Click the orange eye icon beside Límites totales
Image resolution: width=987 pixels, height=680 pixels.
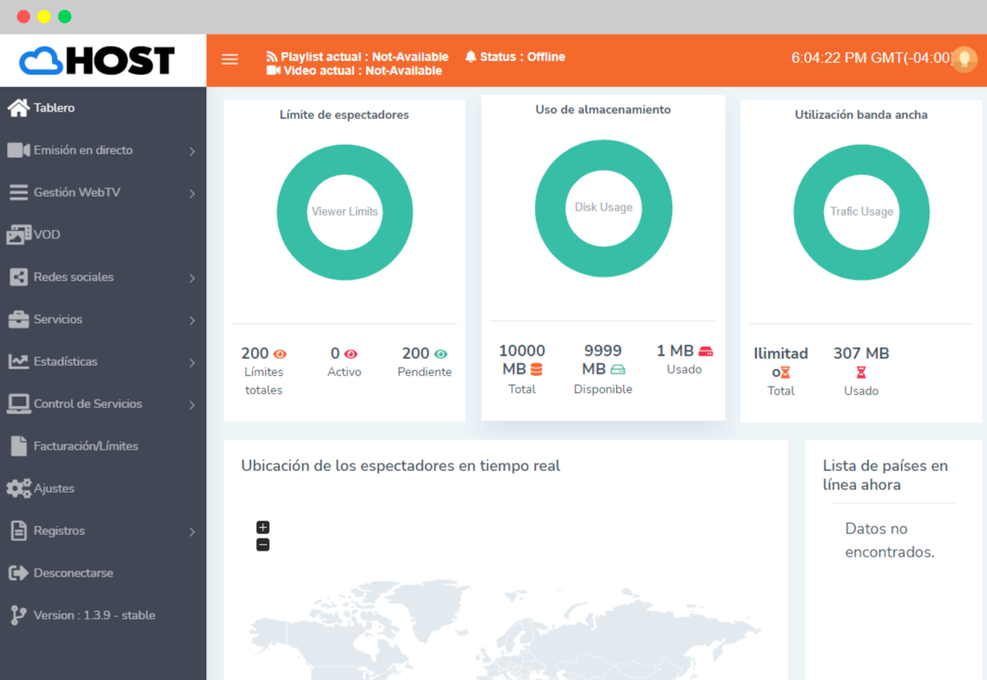pos(280,354)
